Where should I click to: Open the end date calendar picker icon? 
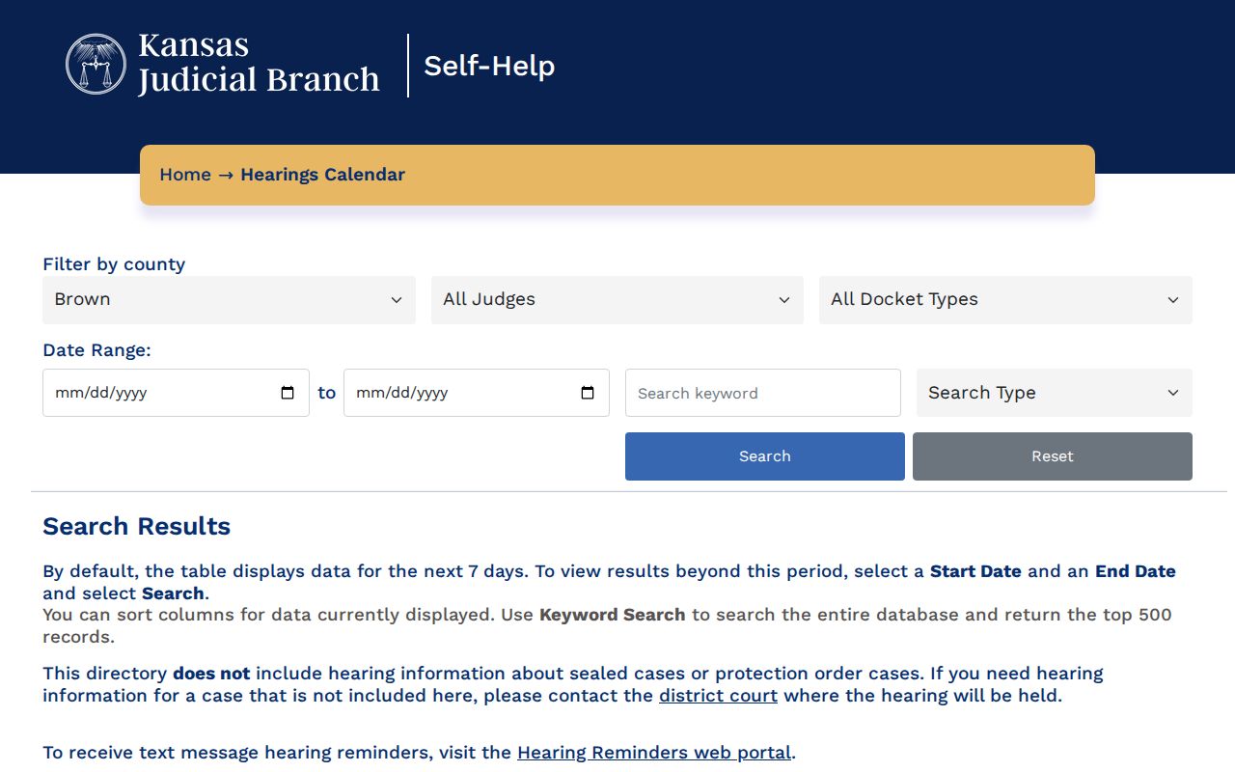pyautogui.click(x=588, y=393)
